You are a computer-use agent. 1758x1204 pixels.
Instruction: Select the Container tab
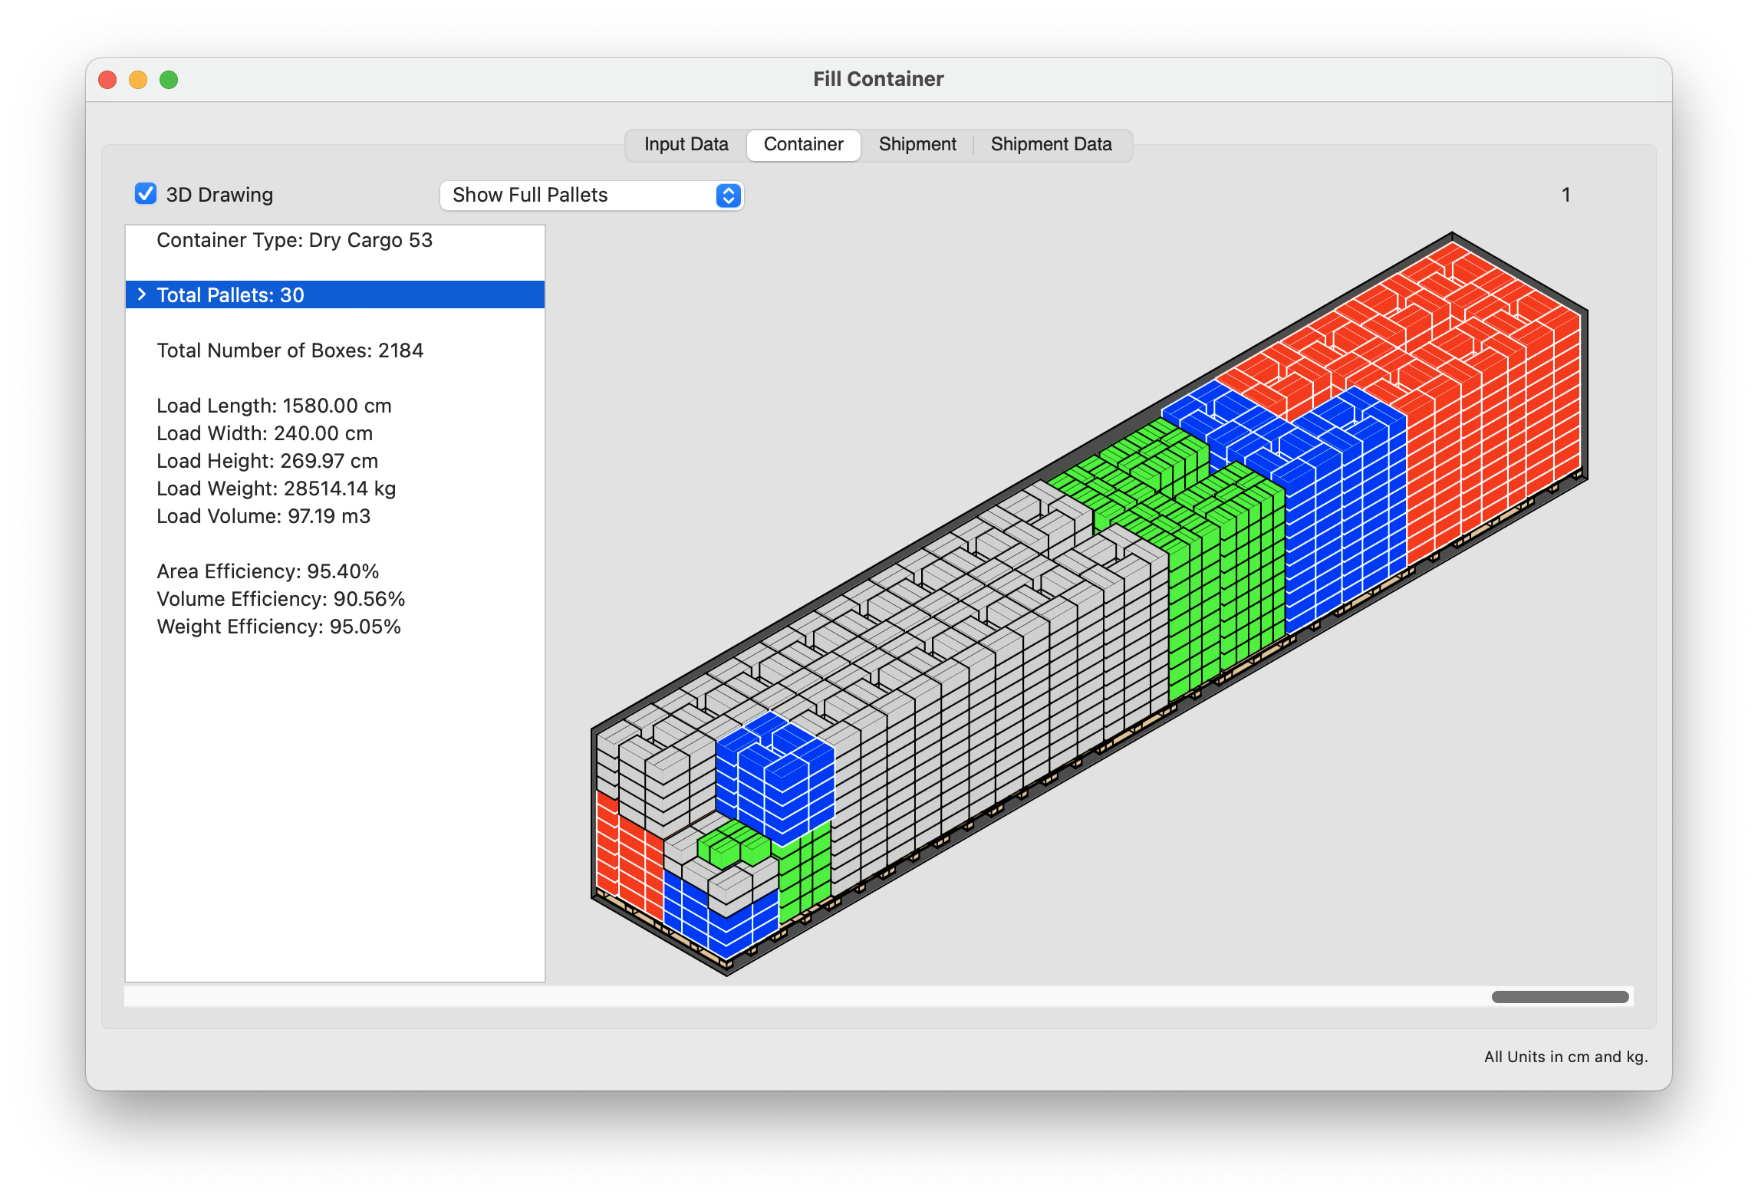pyautogui.click(x=803, y=142)
